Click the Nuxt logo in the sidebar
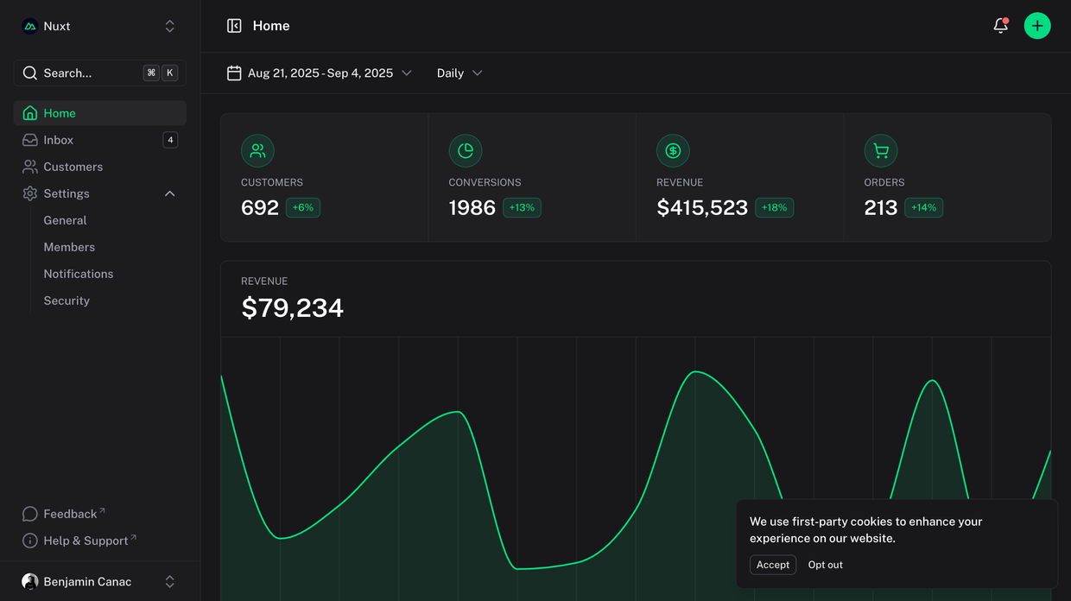Screen dimensions: 1071x601 (30, 25)
